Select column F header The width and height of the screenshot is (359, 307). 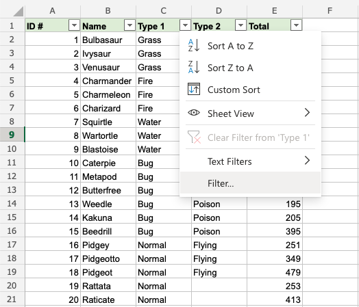tap(330, 10)
